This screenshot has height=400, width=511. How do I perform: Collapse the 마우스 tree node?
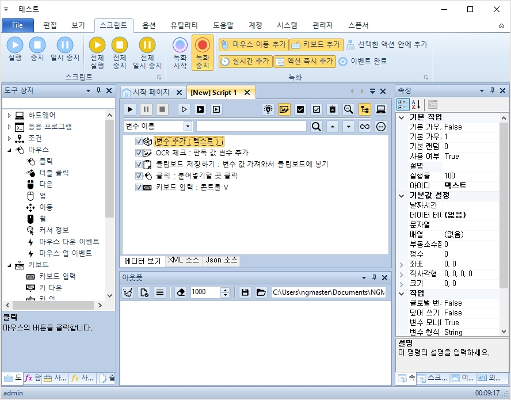(x=9, y=150)
